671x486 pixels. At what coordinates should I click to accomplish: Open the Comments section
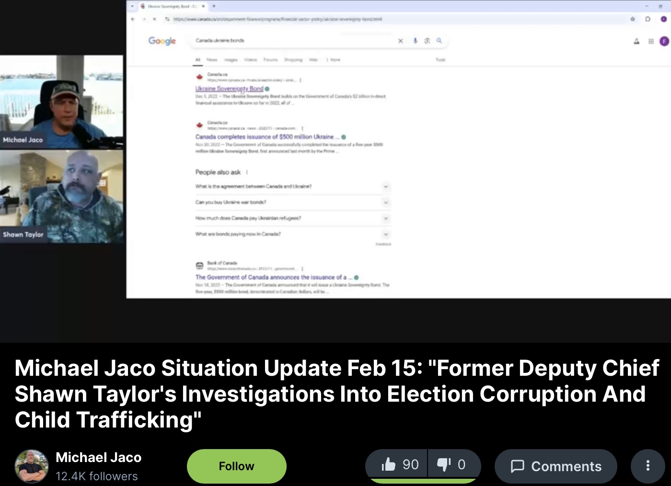tap(556, 466)
